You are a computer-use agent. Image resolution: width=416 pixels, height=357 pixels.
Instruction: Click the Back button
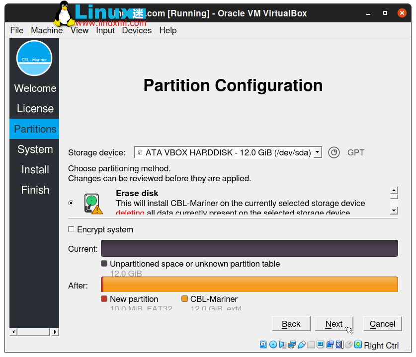(291, 324)
